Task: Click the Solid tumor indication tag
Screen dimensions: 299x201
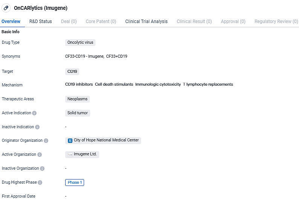Action: pos(77,113)
